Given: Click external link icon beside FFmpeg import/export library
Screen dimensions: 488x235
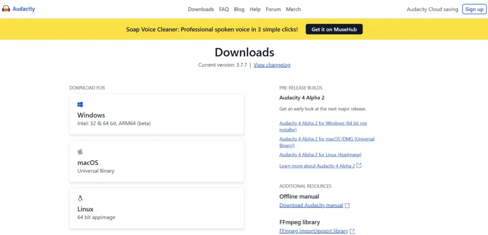Looking at the screenshot, I should click(x=352, y=231).
